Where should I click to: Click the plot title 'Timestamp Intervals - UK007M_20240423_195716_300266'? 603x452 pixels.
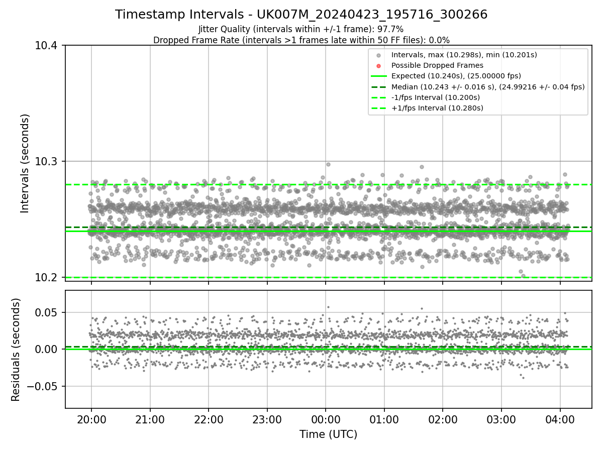click(301, 15)
